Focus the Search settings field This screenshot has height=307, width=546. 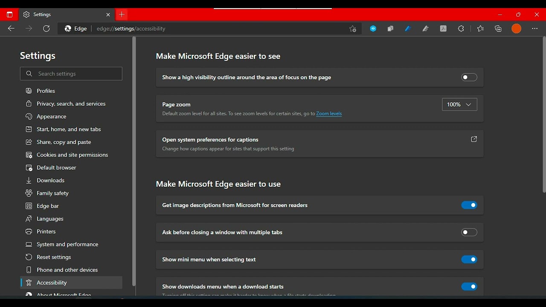click(x=71, y=74)
